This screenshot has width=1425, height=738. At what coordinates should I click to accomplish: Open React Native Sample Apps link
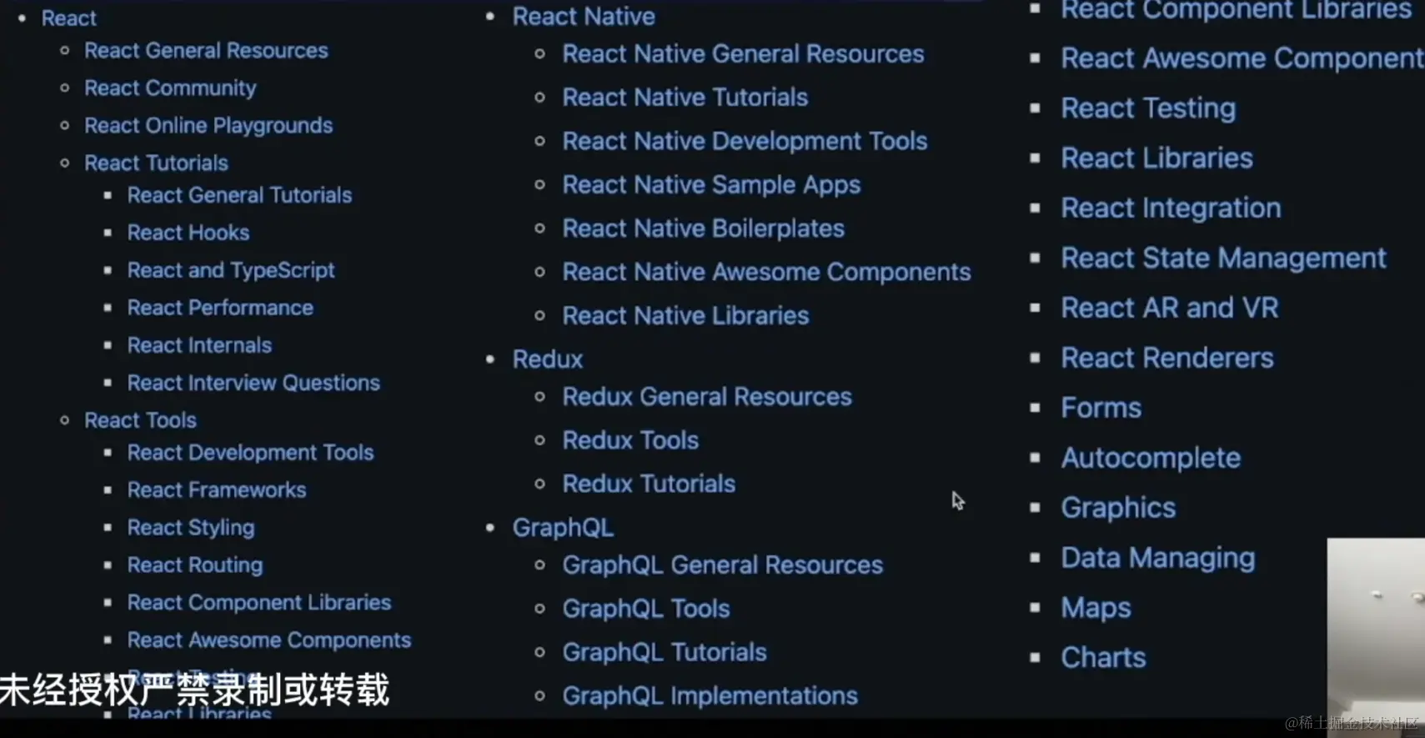tap(711, 185)
